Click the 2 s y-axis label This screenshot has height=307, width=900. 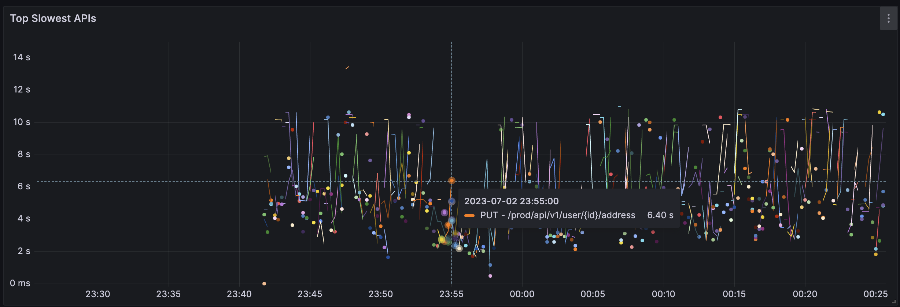24,251
